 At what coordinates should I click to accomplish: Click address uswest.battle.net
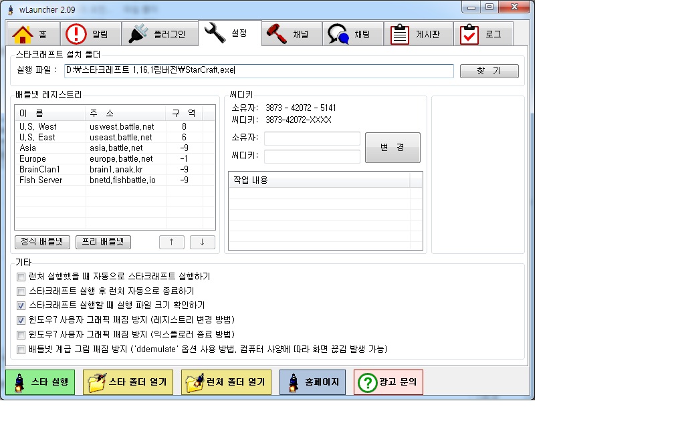coord(122,127)
